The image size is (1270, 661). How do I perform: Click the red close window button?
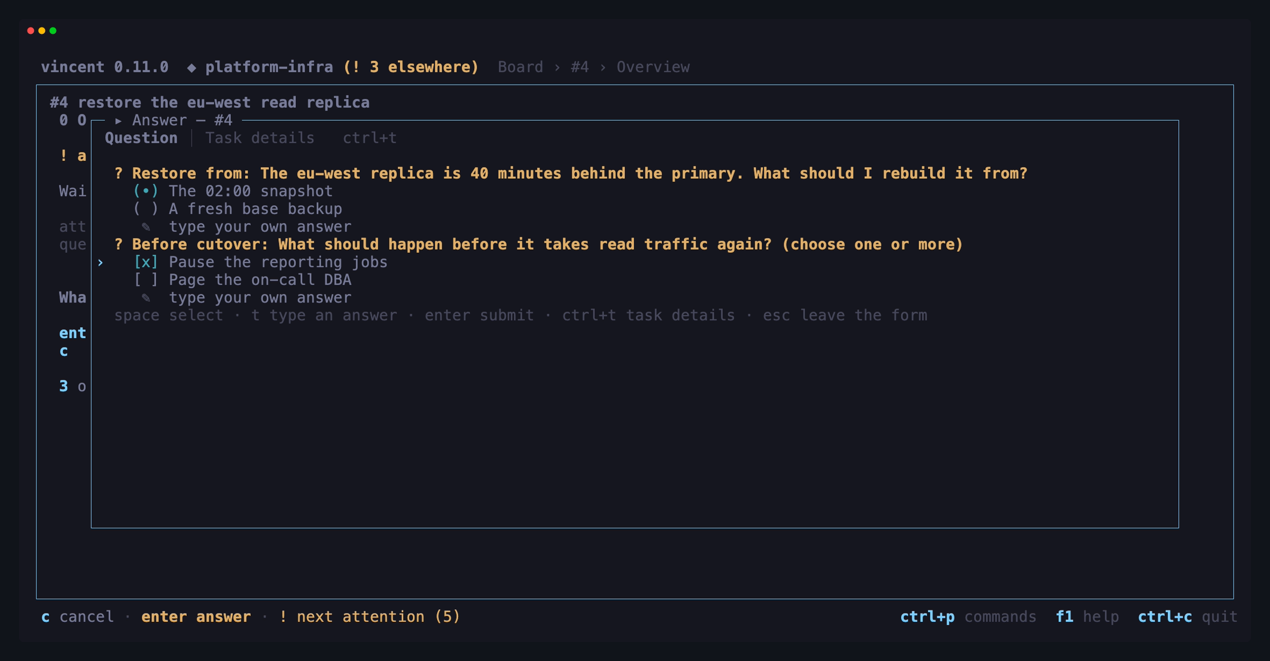pos(31,31)
